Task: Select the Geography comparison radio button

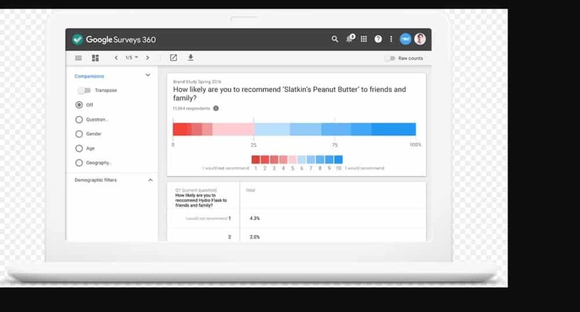Action: (x=79, y=162)
